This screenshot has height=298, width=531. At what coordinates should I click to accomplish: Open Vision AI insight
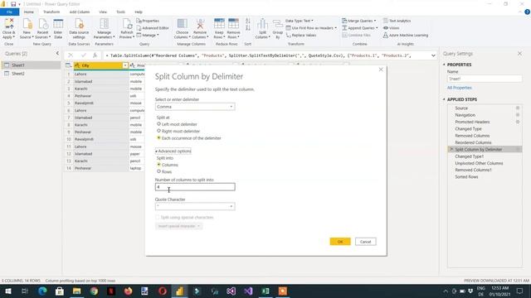click(391, 28)
